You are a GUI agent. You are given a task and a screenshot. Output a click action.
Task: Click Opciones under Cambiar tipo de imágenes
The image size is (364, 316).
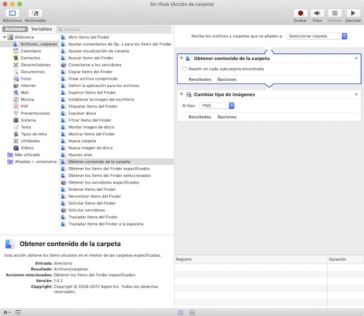pyautogui.click(x=227, y=117)
